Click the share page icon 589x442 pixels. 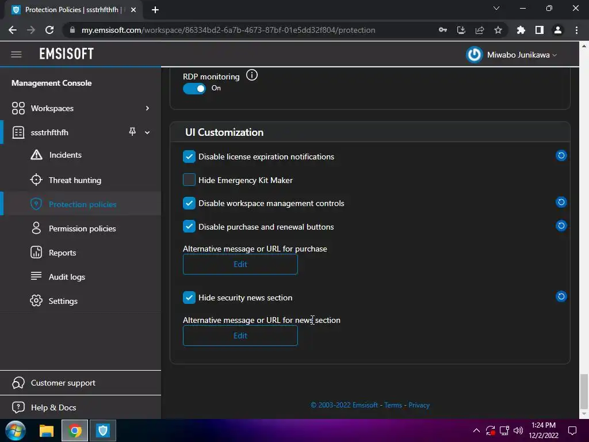click(x=480, y=30)
